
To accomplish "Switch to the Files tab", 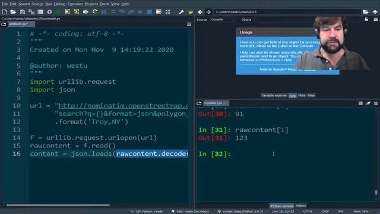I will (311, 96).
